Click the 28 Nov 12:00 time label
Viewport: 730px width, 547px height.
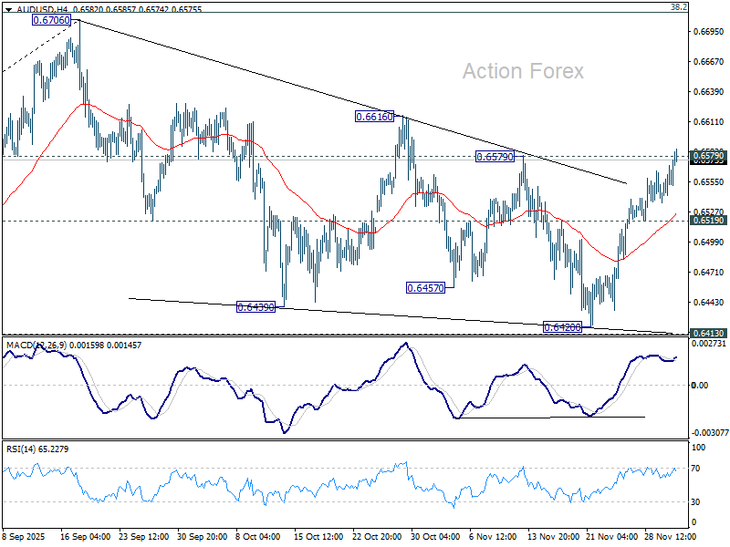670,536
